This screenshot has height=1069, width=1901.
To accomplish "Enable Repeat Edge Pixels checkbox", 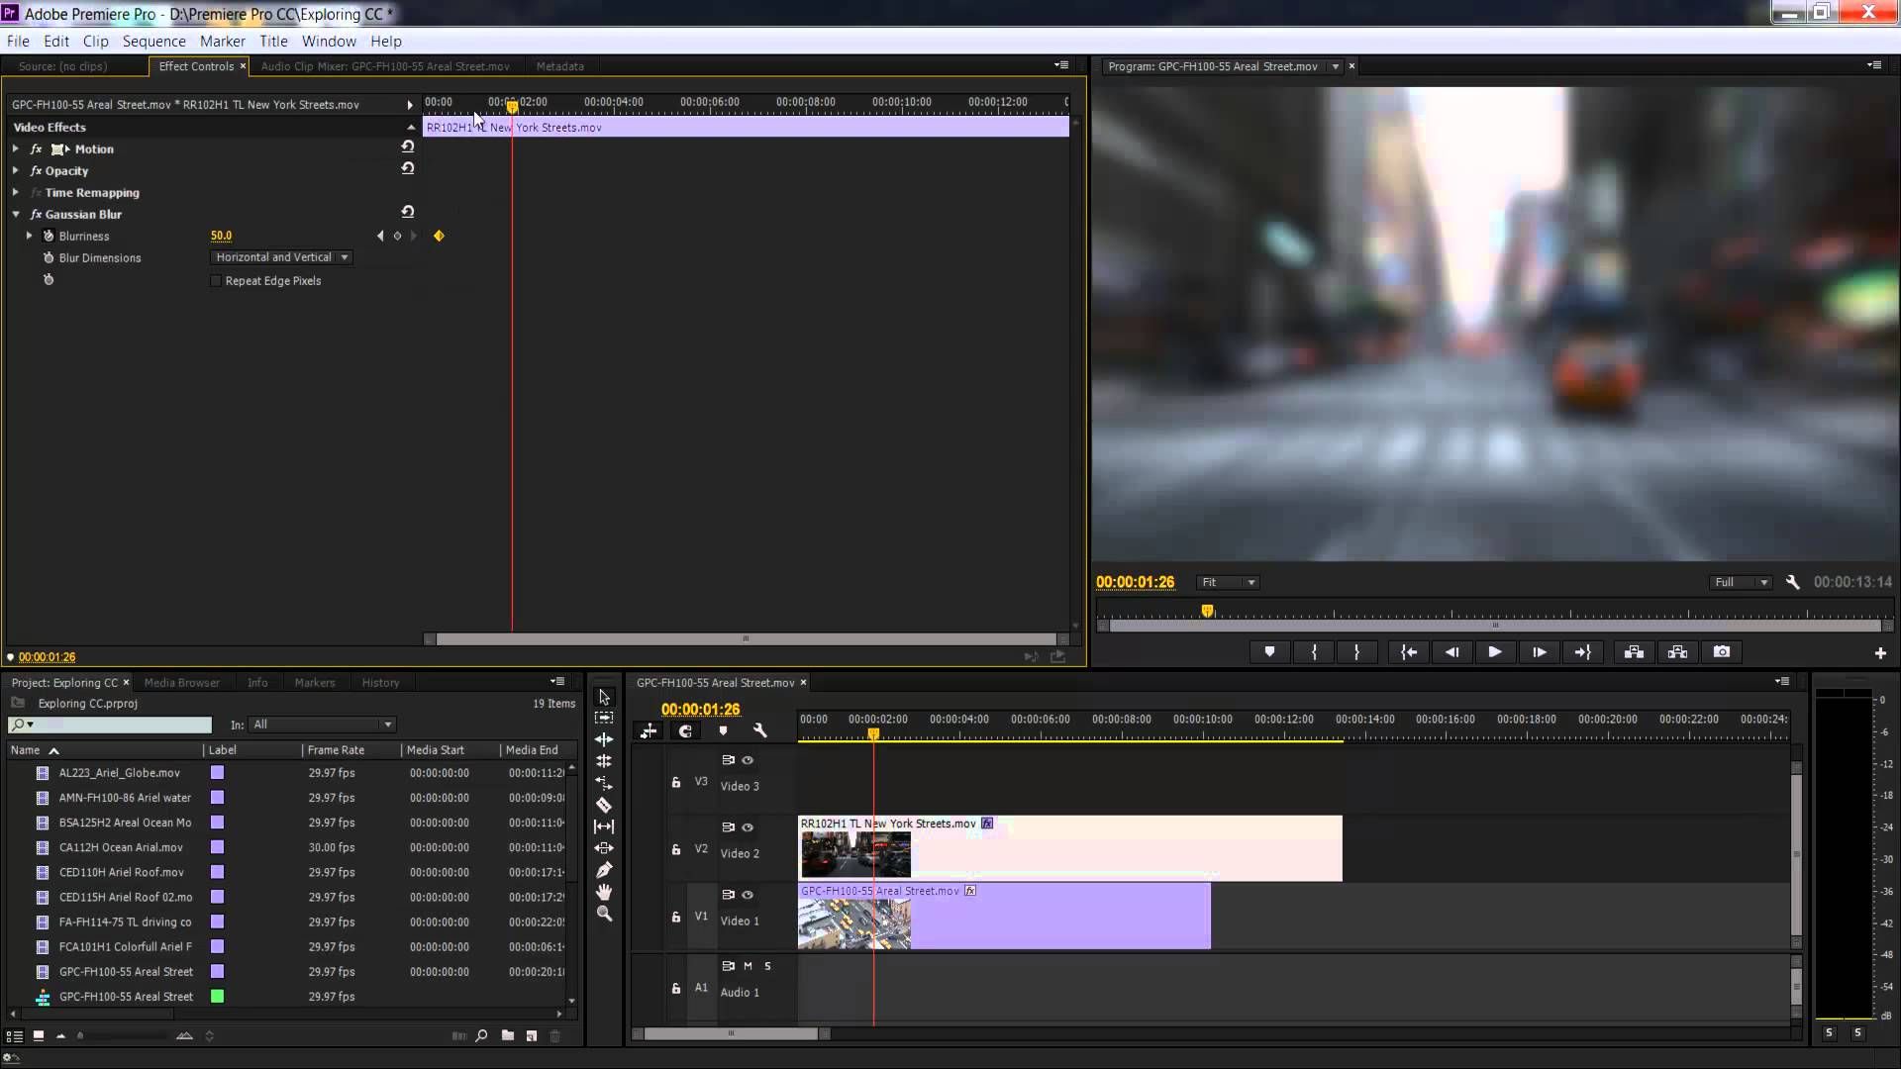I will 216,281.
